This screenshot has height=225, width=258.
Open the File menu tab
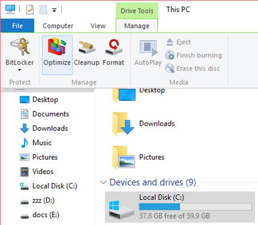[x=17, y=26]
